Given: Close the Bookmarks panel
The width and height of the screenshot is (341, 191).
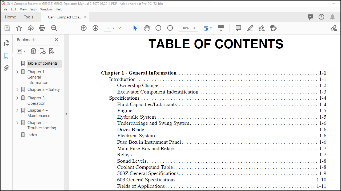Looking at the screenshot, I should [56, 40].
